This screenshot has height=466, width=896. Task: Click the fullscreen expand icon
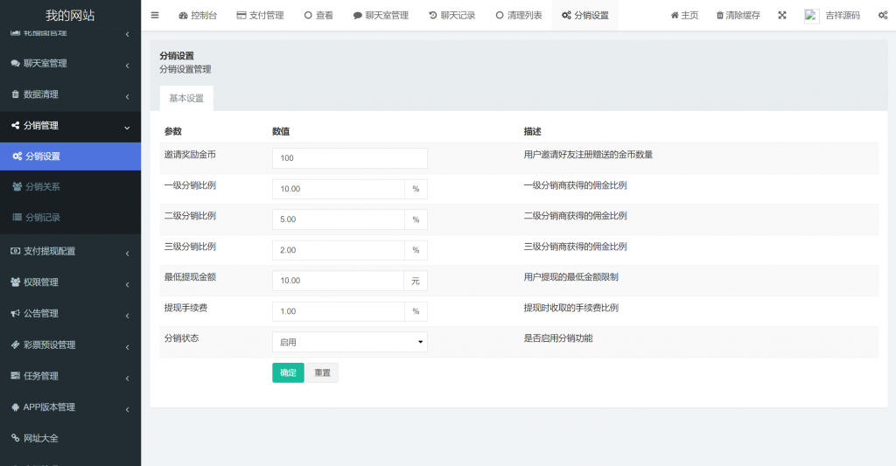coord(782,15)
